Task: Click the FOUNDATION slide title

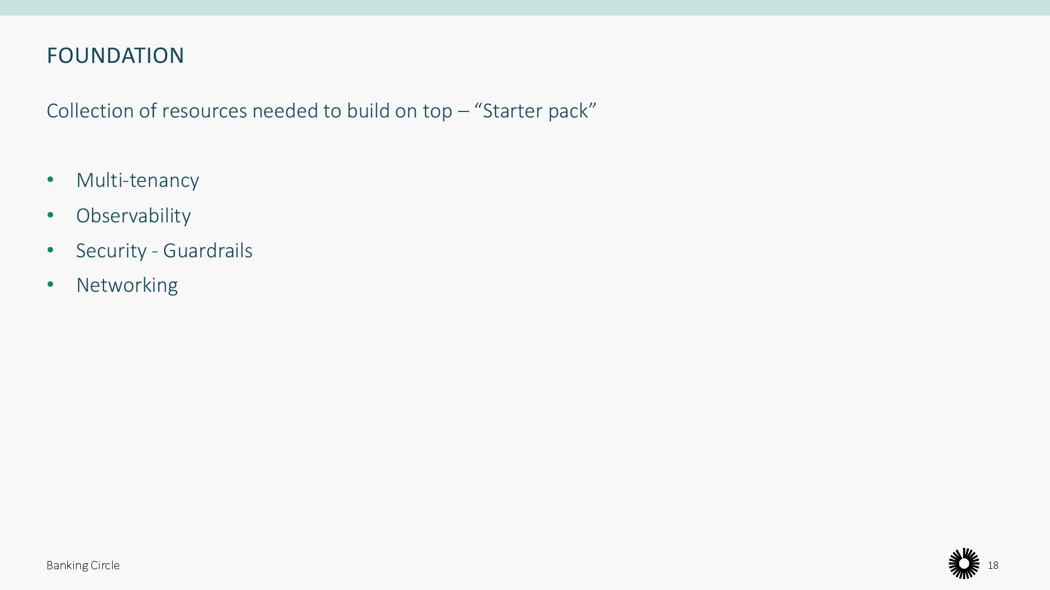Action: [115, 56]
